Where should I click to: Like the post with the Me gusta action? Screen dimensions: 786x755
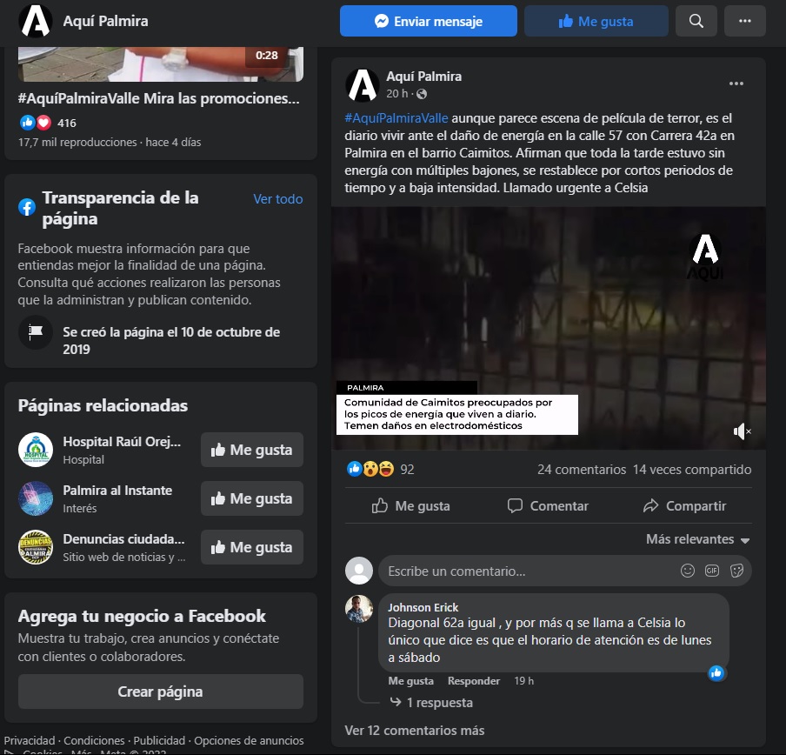pyautogui.click(x=410, y=506)
